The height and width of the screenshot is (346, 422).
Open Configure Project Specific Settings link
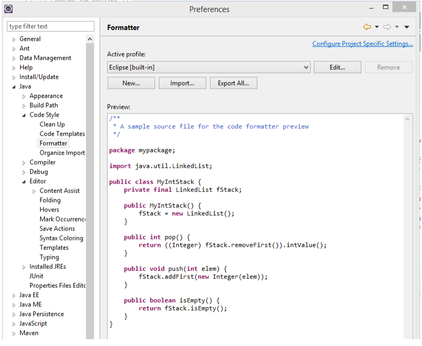tap(362, 44)
